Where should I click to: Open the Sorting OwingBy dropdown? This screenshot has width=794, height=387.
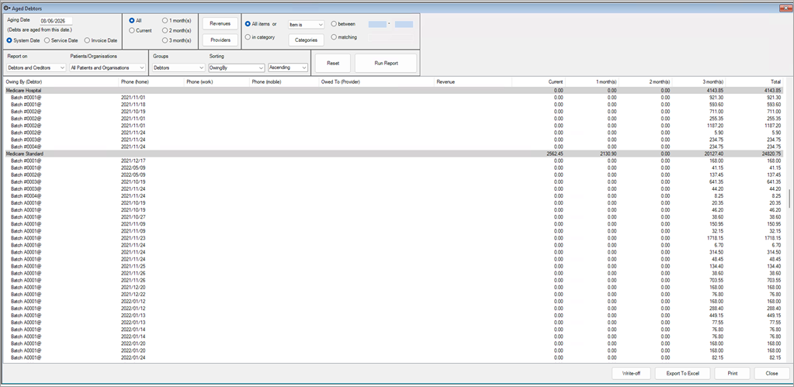[x=237, y=67]
